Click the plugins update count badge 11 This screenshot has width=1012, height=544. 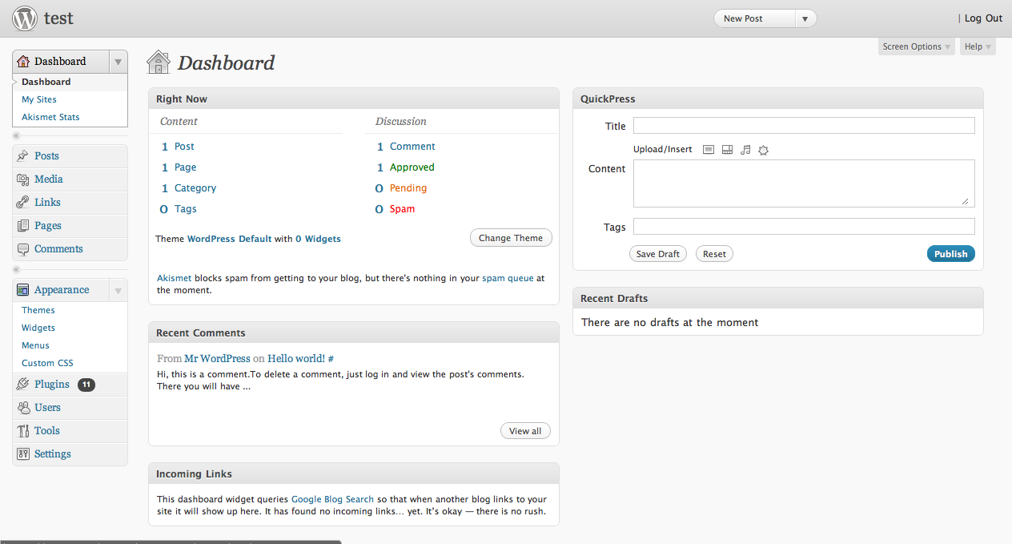[x=86, y=385]
